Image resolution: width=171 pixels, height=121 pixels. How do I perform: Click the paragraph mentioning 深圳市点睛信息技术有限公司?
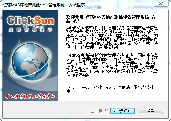tap(112, 37)
